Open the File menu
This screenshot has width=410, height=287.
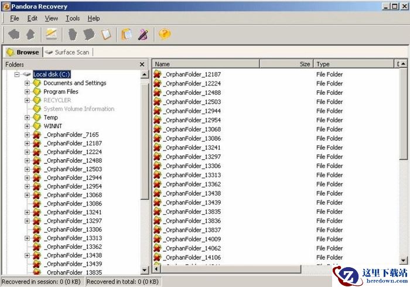pos(15,18)
